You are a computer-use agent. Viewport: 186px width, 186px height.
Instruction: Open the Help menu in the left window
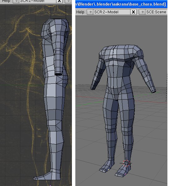[x=6, y=1]
